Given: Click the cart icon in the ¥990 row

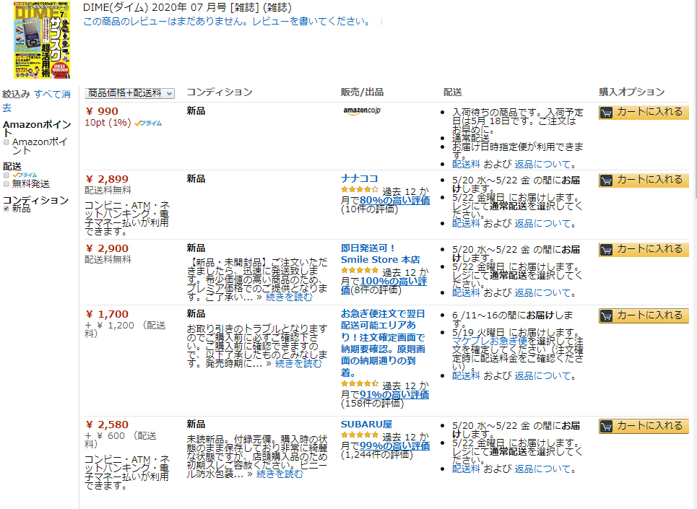Looking at the screenshot, I should click(606, 113).
